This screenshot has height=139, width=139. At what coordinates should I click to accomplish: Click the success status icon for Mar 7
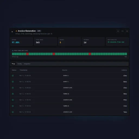(x=13, y=76)
